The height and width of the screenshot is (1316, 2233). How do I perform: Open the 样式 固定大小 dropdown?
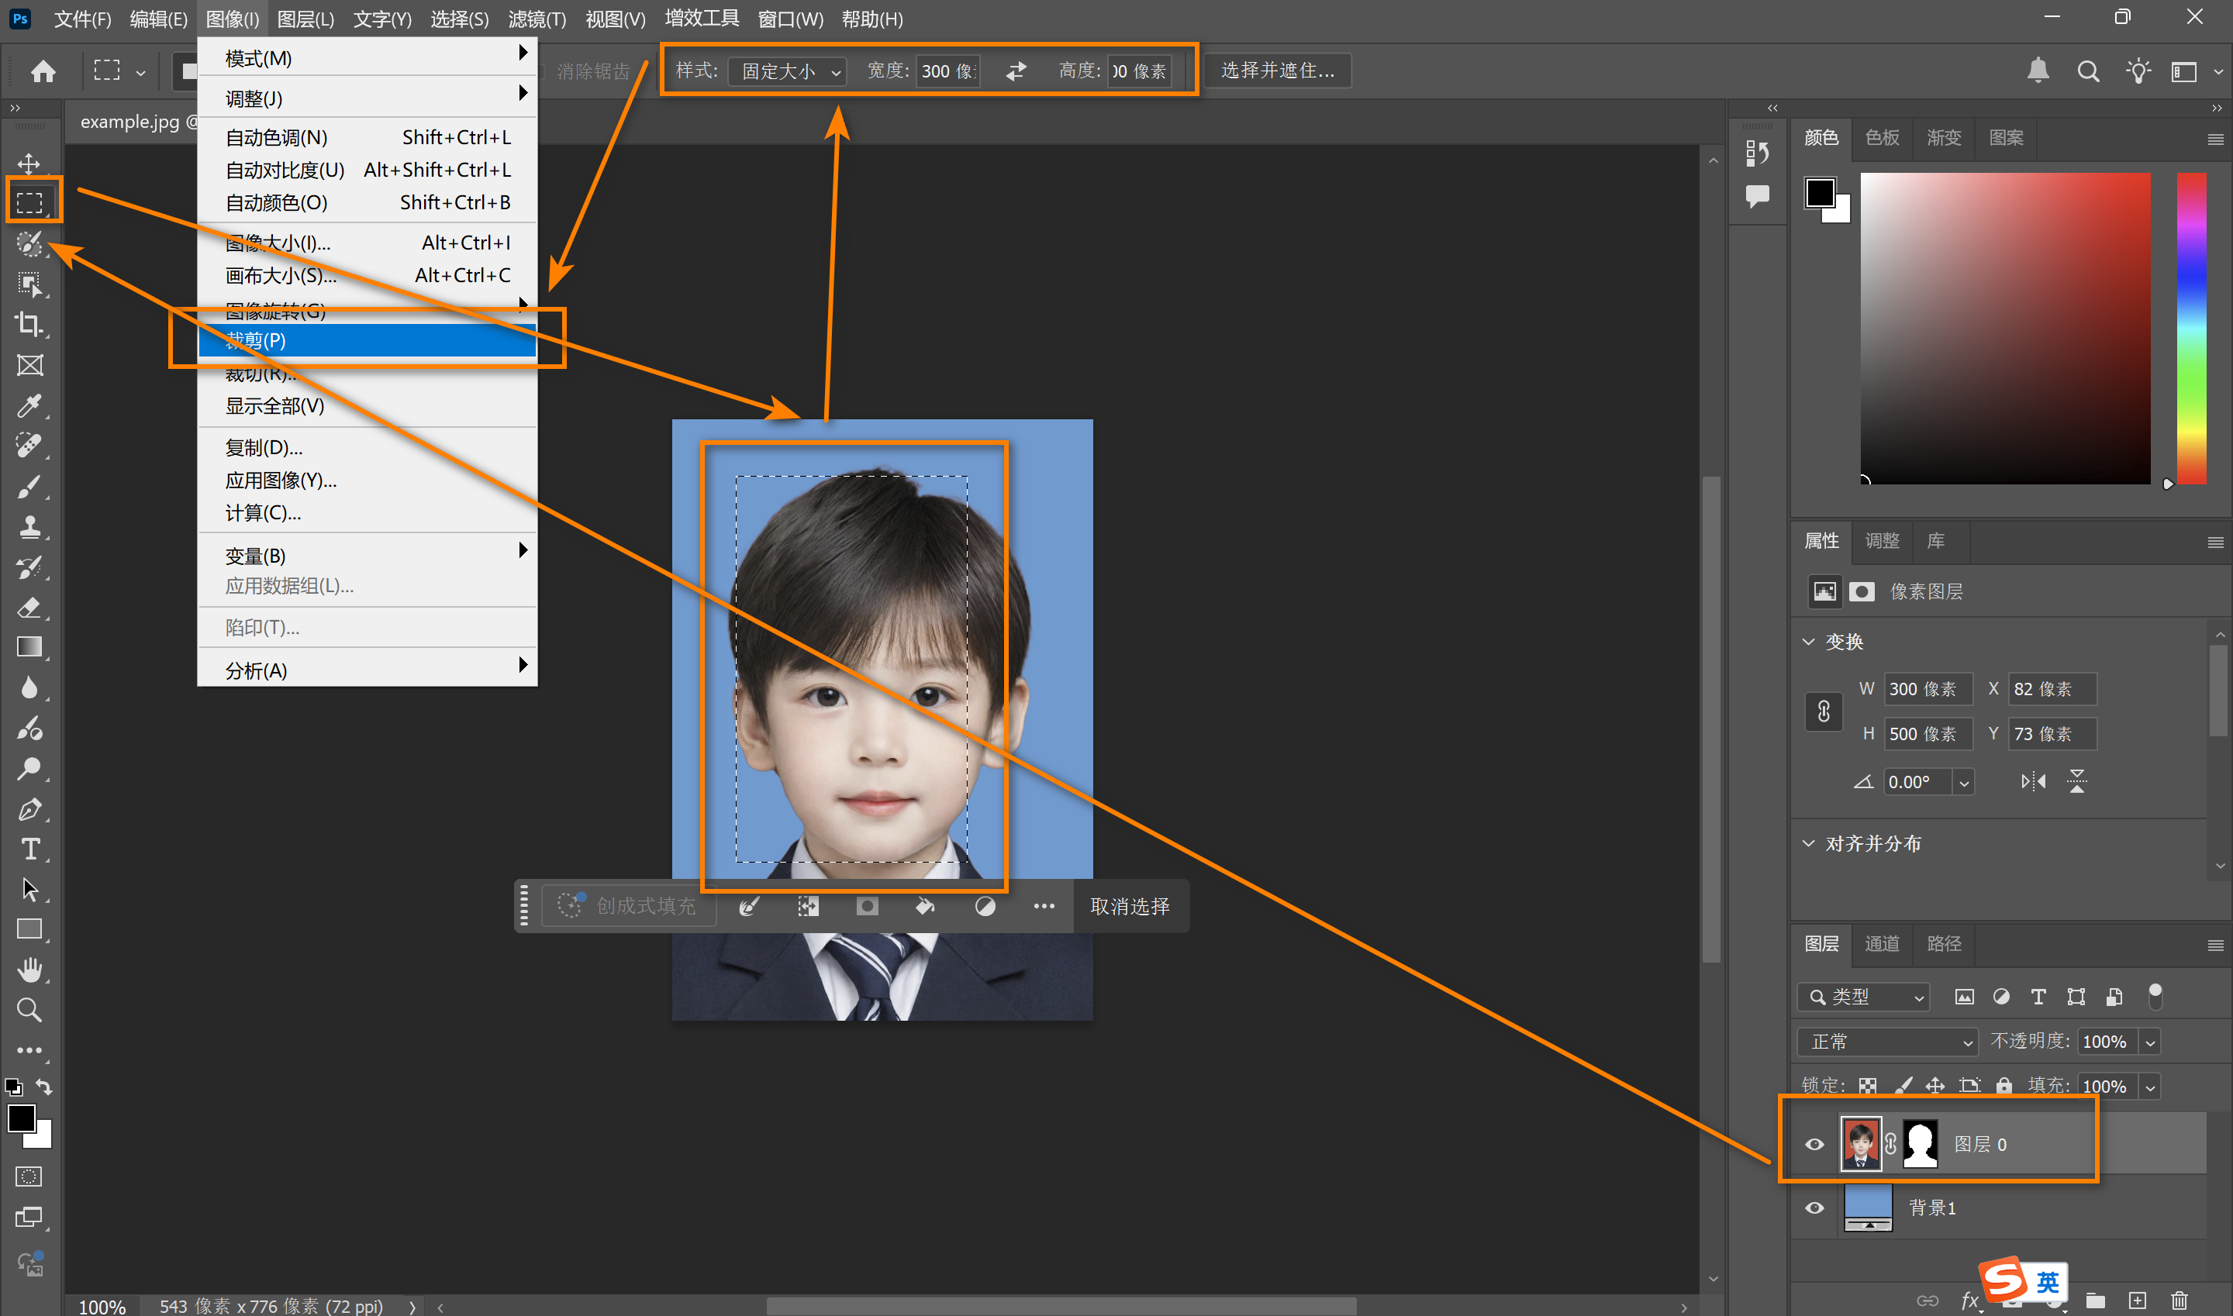pos(788,71)
